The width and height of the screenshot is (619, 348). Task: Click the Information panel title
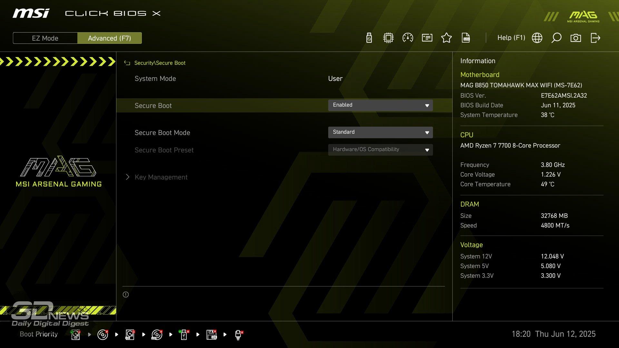pos(478,61)
